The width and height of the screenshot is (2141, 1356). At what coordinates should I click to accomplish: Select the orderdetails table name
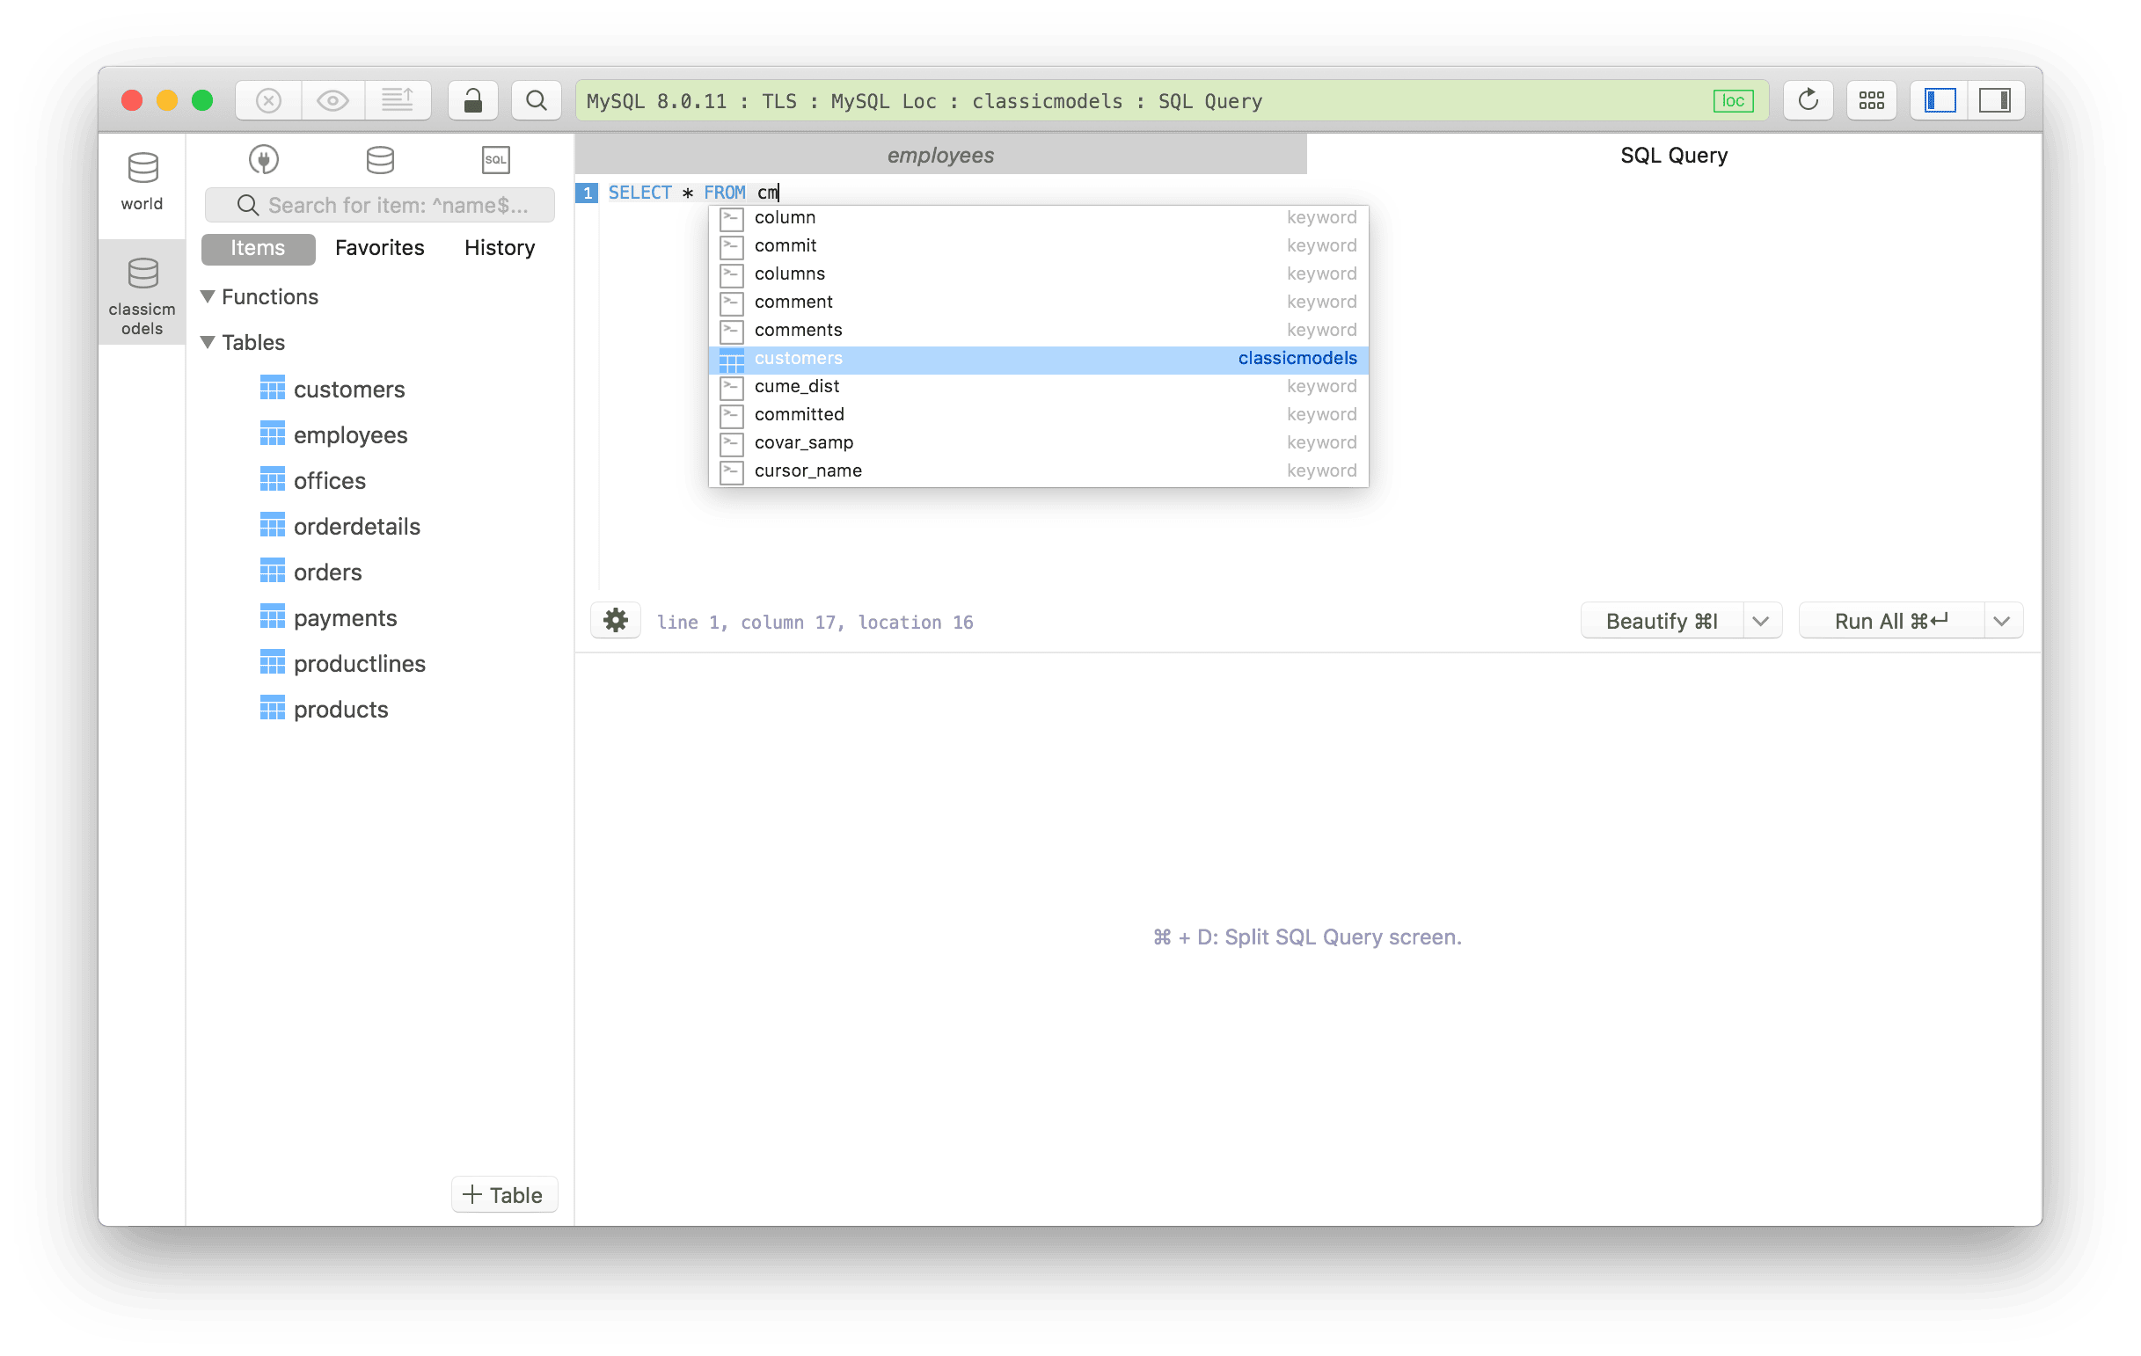pyautogui.click(x=356, y=526)
